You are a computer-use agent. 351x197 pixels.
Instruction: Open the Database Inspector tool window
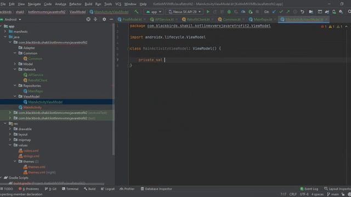pyautogui.click(x=156, y=189)
